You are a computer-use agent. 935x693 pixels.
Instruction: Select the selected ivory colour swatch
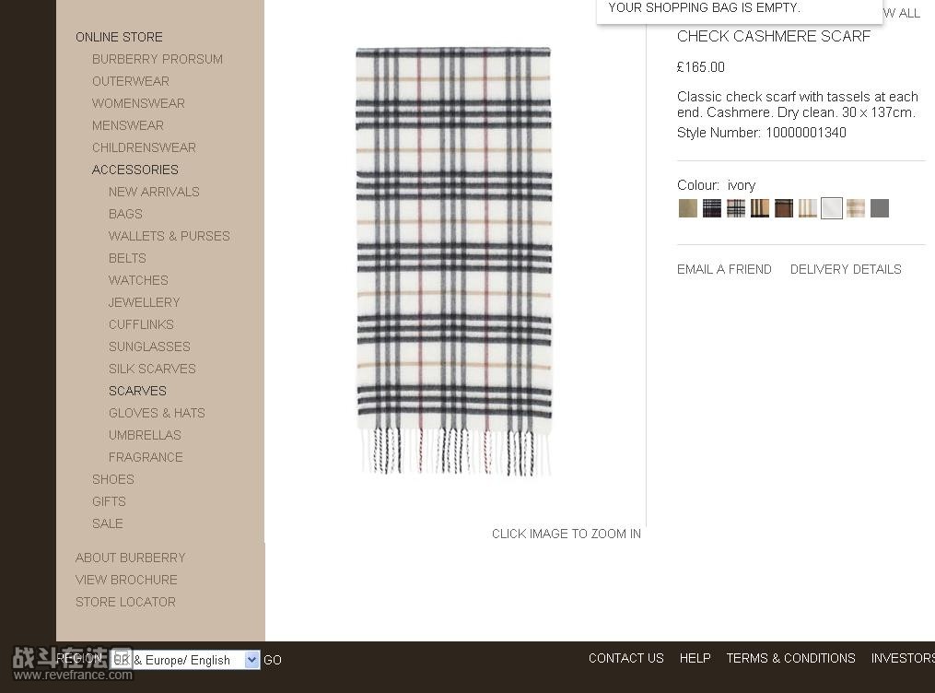(x=831, y=208)
